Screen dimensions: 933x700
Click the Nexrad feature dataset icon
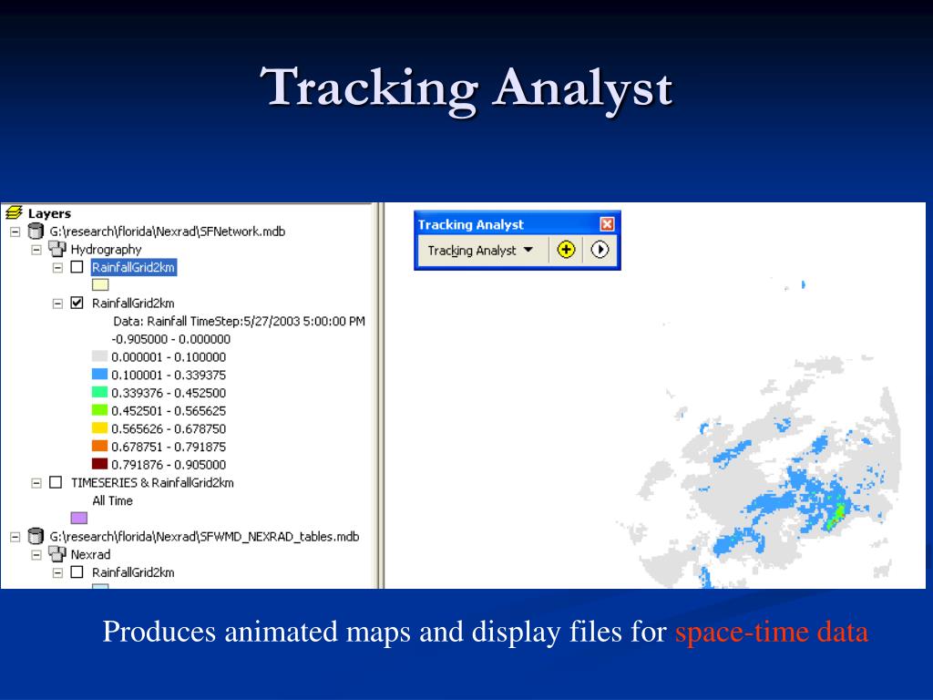(x=57, y=554)
